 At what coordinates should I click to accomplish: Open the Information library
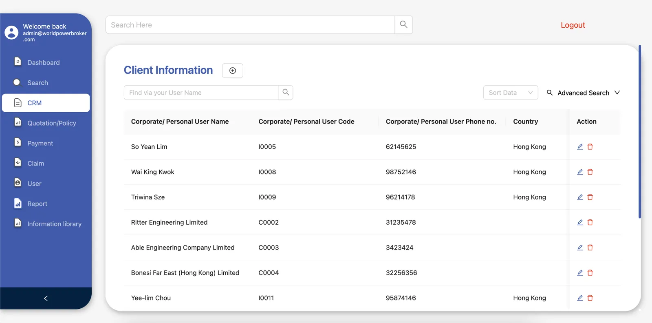point(46,224)
